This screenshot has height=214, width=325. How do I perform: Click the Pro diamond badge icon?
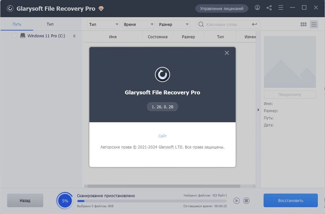click(x=101, y=9)
